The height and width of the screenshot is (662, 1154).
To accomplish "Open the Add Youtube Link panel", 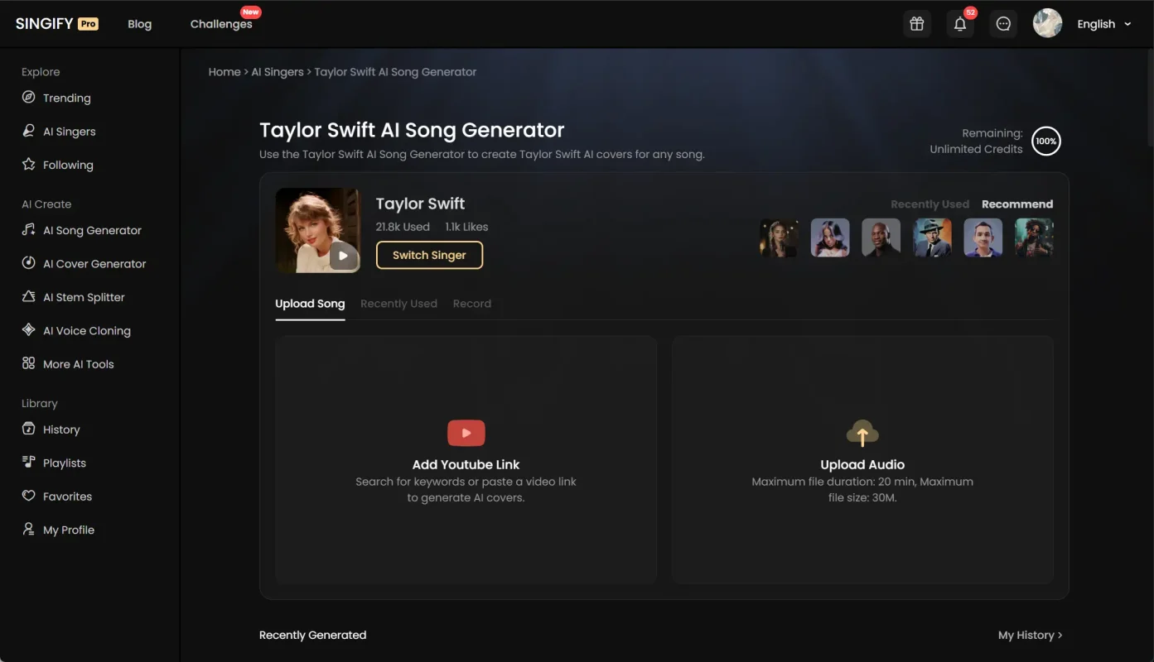I will [x=466, y=459].
